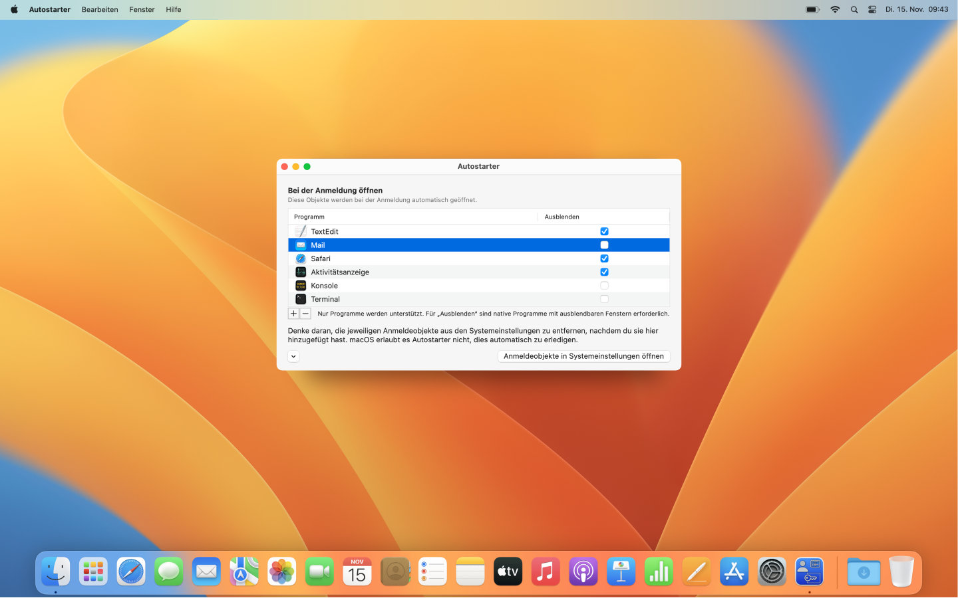Open the Autostarter app menu
This screenshot has width=958, height=598.
pyautogui.click(x=50, y=9)
